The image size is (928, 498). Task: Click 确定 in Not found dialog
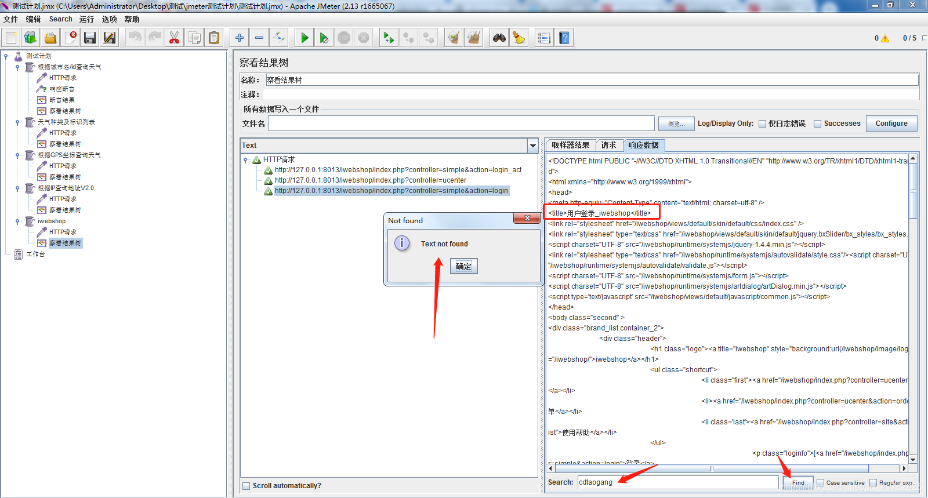pyautogui.click(x=463, y=266)
